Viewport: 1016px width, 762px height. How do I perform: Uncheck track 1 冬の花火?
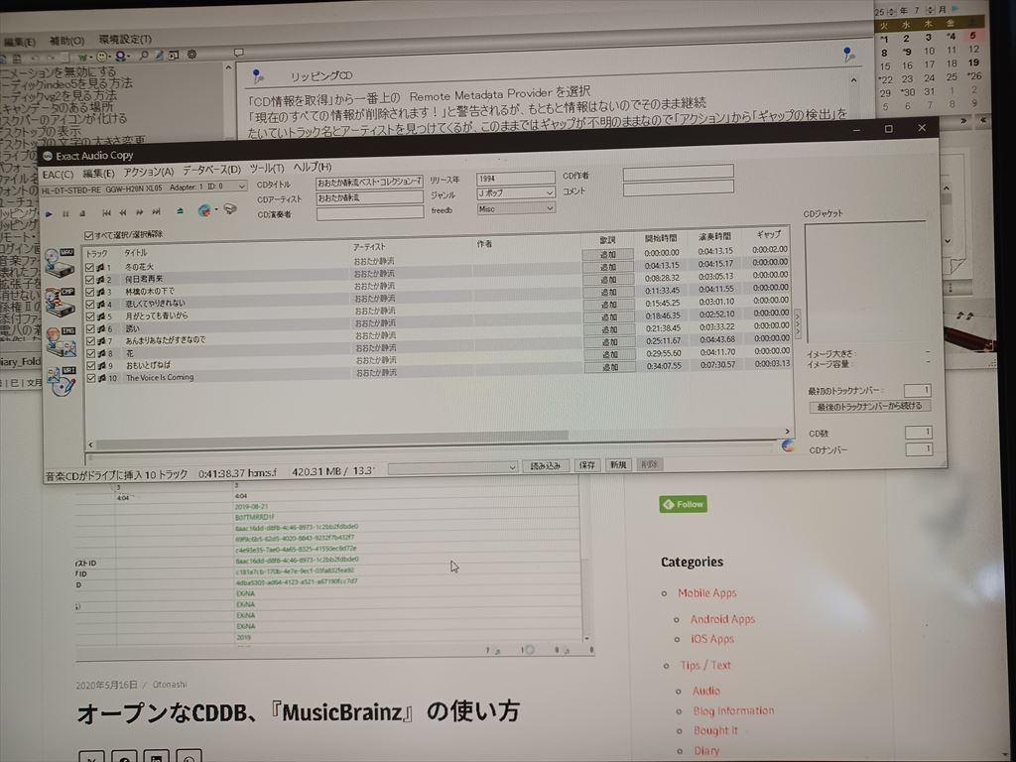(x=90, y=267)
